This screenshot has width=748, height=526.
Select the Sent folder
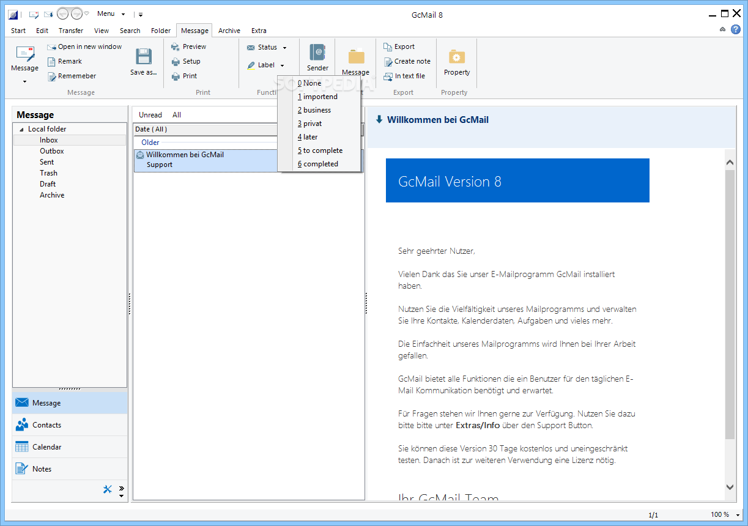point(47,162)
